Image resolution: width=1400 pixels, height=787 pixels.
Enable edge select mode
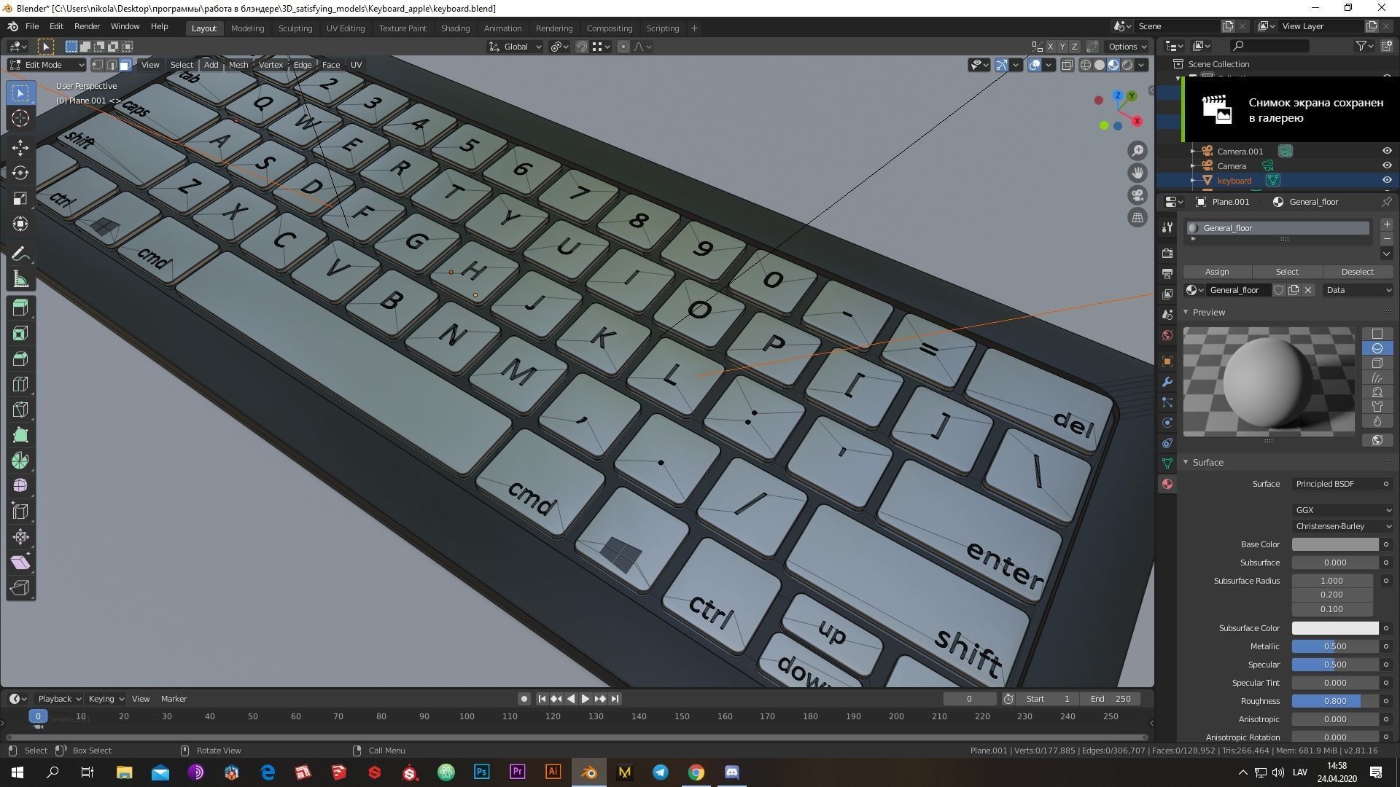(112, 65)
